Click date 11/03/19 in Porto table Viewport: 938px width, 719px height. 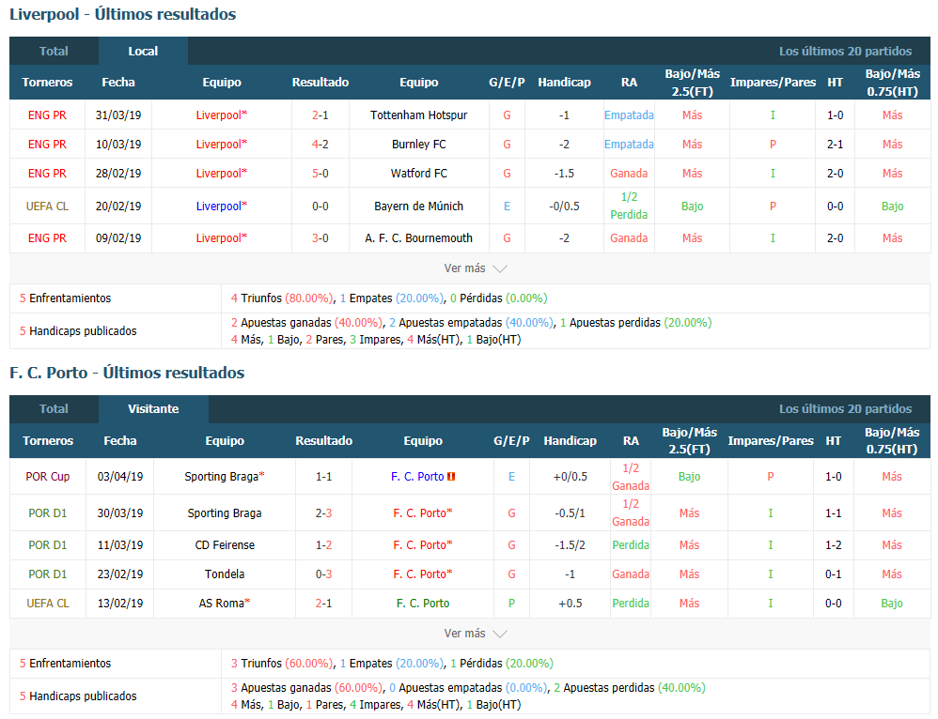click(120, 545)
